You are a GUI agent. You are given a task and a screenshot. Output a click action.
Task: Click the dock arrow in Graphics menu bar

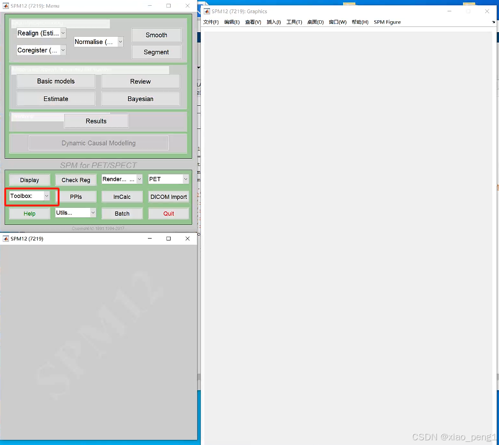[493, 22]
